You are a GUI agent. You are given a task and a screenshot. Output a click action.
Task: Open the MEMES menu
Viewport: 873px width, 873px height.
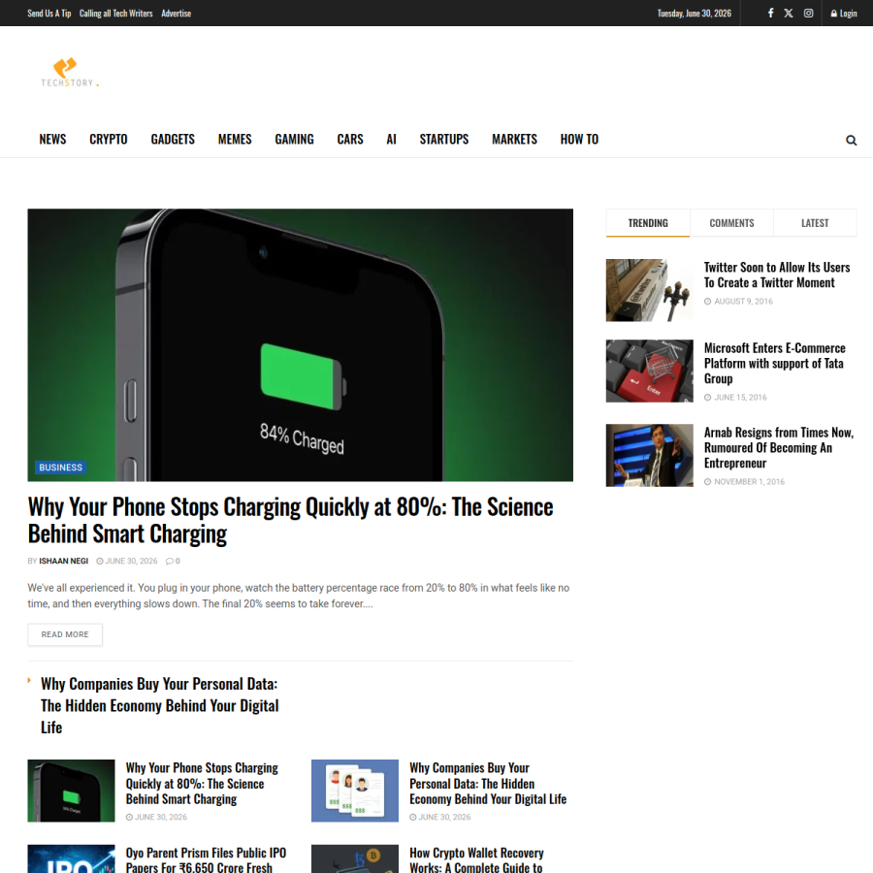pyautogui.click(x=235, y=139)
